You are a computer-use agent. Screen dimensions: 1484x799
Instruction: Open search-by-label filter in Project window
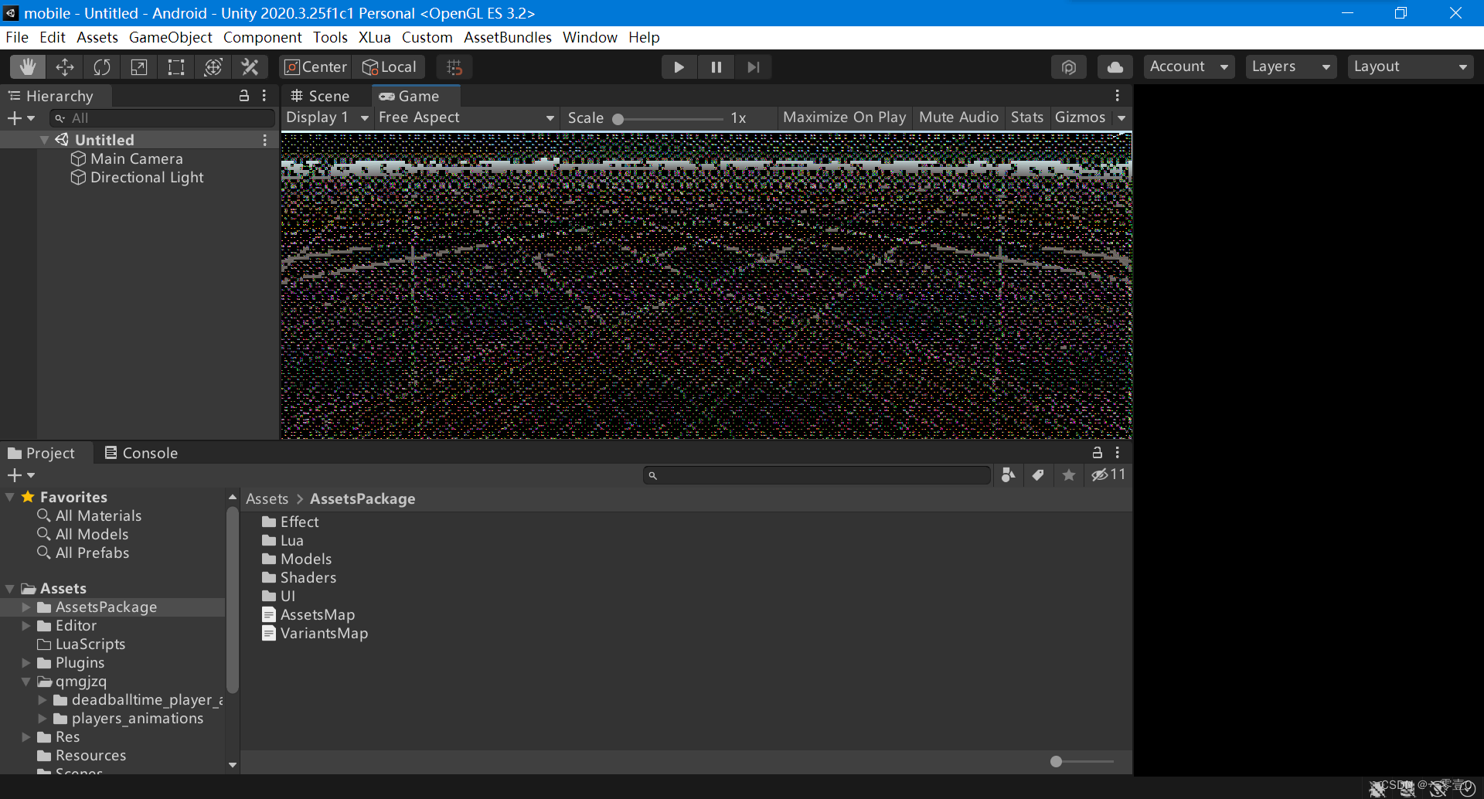(1037, 474)
